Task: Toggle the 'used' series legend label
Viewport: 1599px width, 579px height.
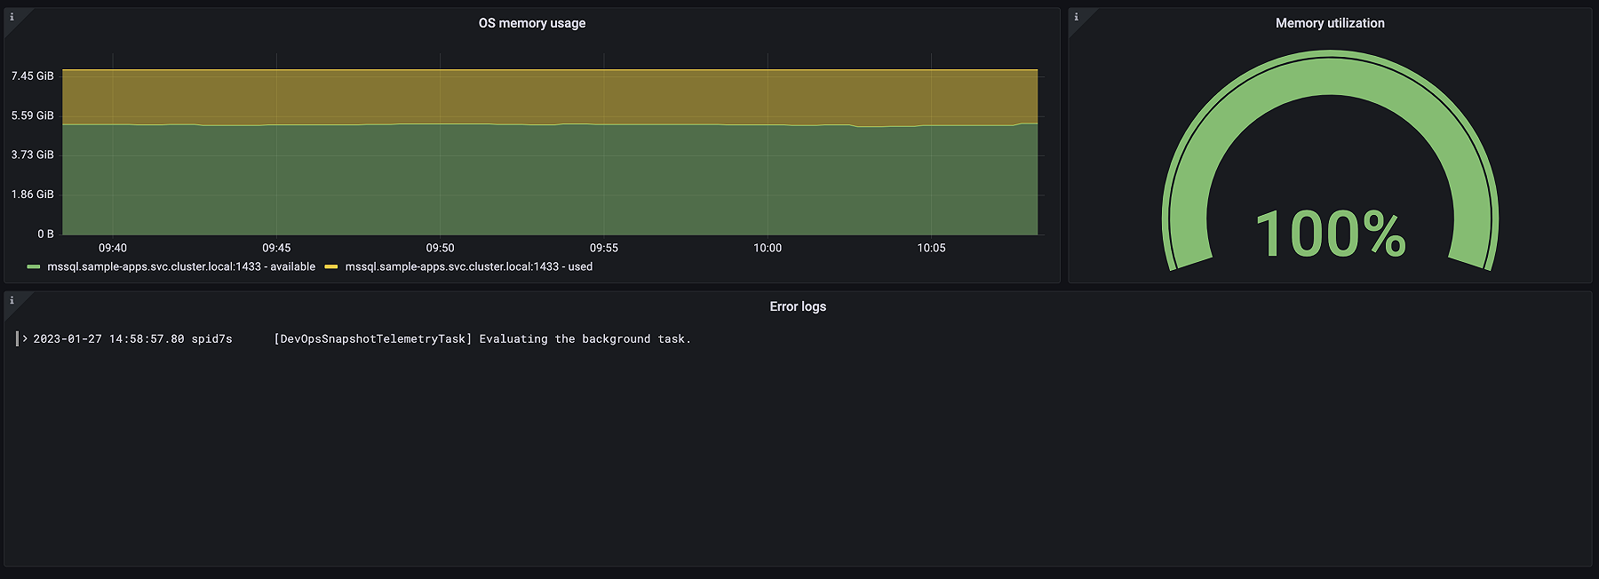Action: point(468,266)
